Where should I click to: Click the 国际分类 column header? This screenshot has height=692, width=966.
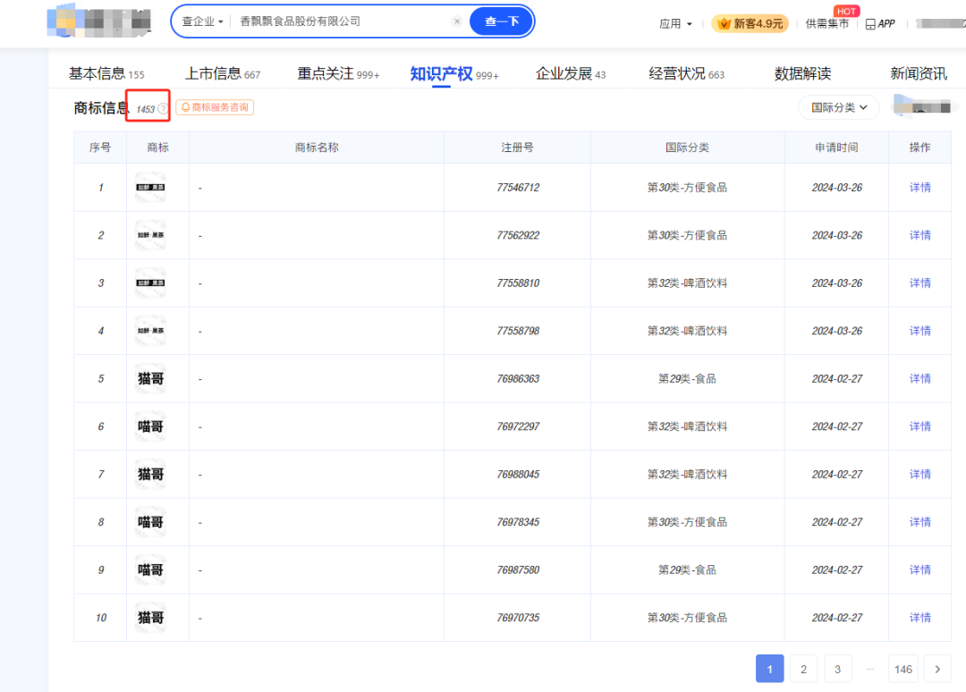(x=687, y=148)
